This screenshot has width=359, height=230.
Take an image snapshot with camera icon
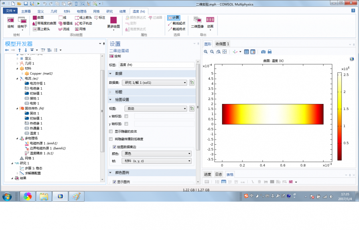pyautogui.click(x=263, y=52)
